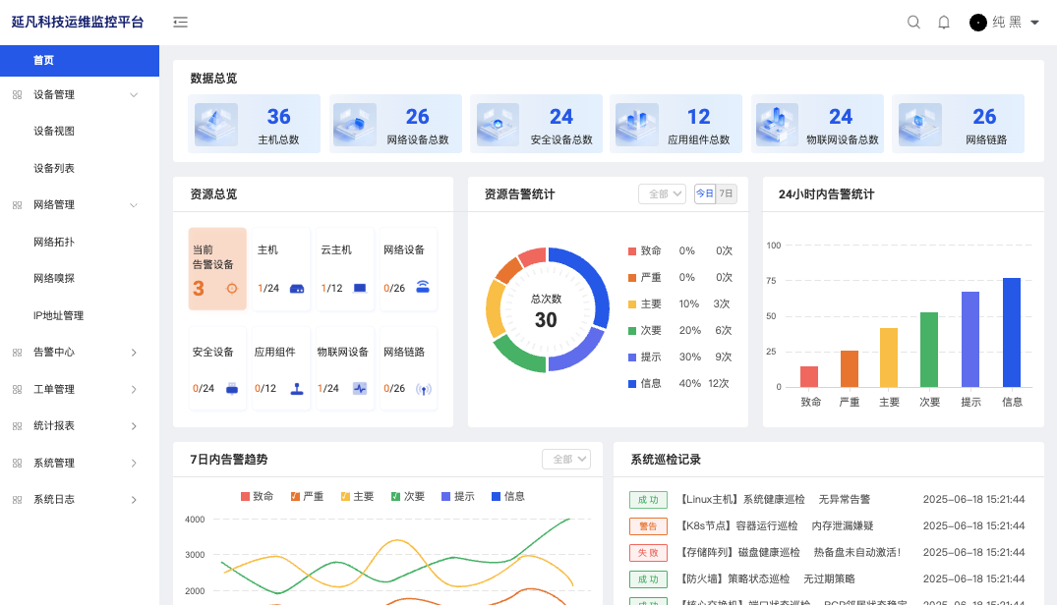Click the 网络链路 overview card 3D icon

click(x=920, y=125)
